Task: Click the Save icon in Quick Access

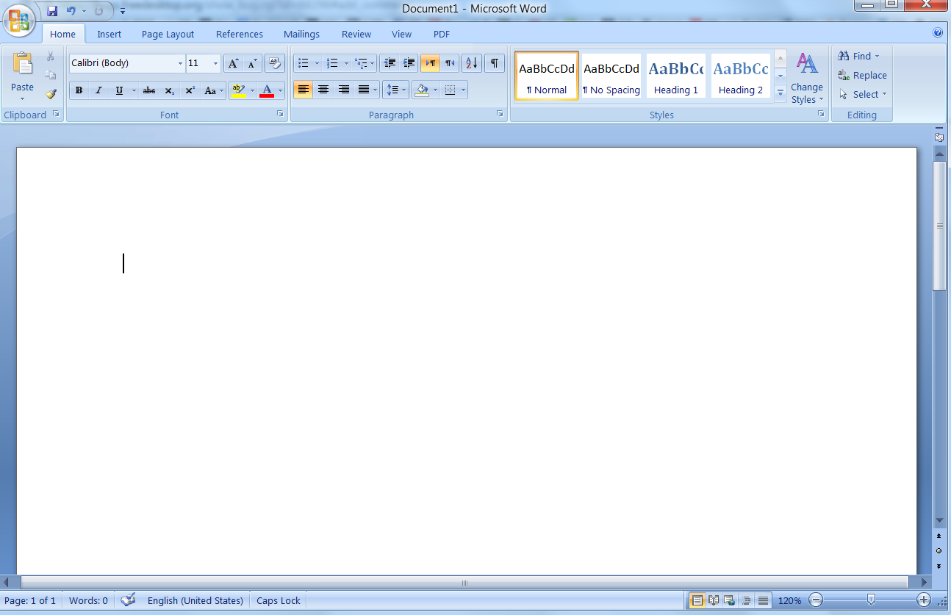Action: [x=52, y=11]
